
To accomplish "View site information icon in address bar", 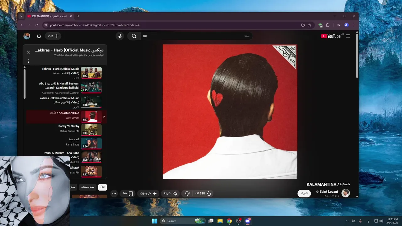I will click(x=46, y=25).
